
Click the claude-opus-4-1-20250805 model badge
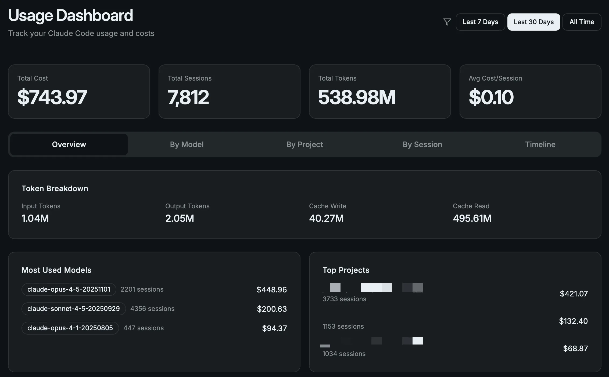point(70,328)
